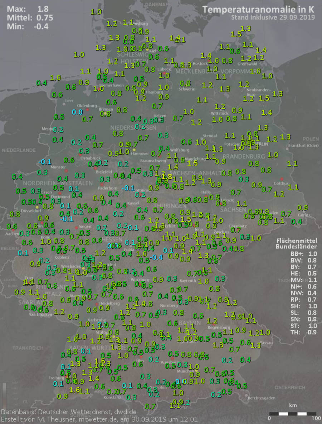Click the 'Cottbus' city label
The image size is (322, 424).
pos(281,183)
